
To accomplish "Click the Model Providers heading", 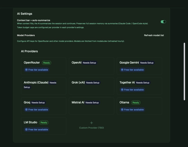I will coord(26,35).
